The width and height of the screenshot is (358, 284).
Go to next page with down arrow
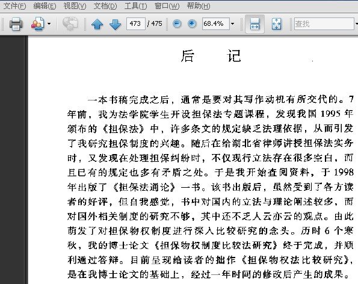[x=116, y=24]
